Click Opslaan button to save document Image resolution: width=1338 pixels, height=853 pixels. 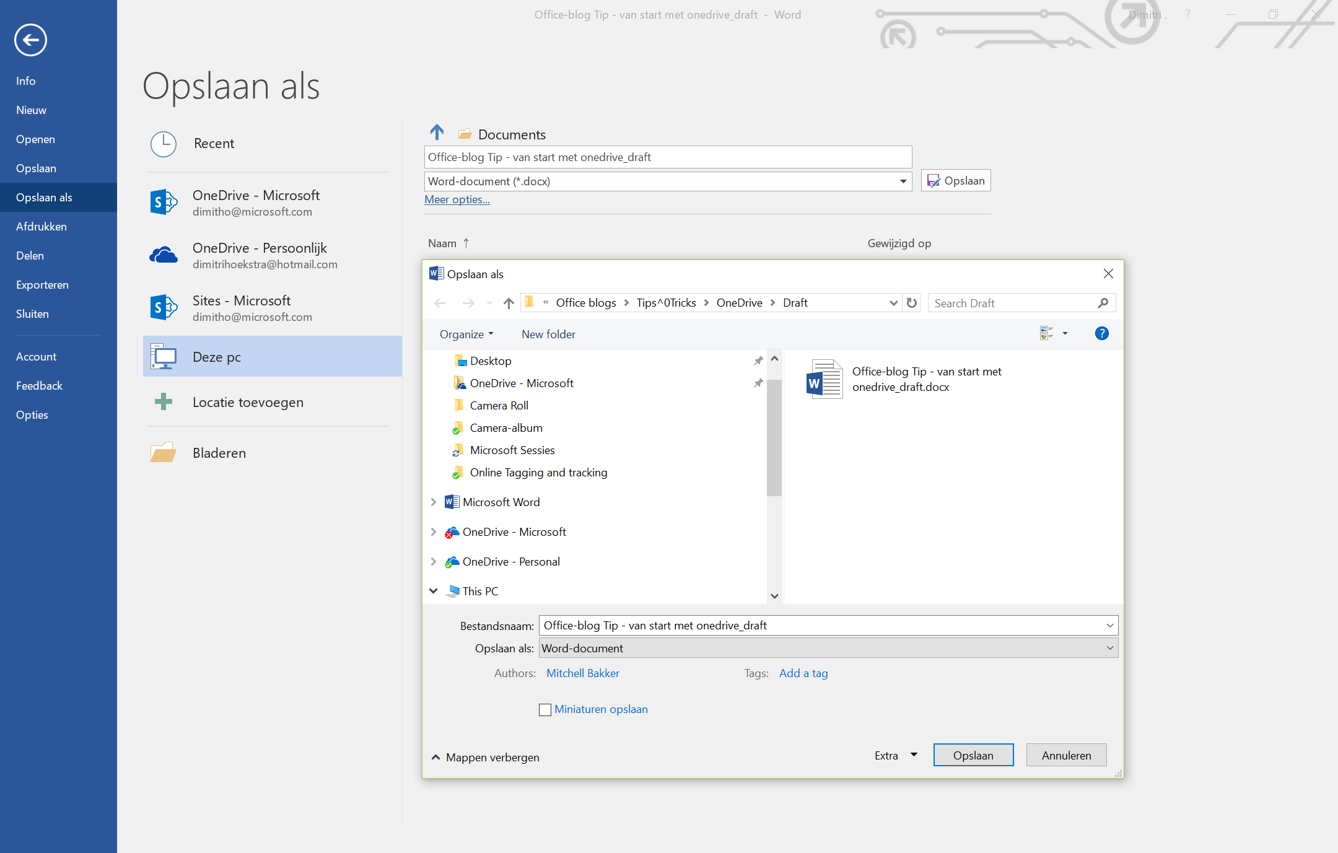point(973,755)
